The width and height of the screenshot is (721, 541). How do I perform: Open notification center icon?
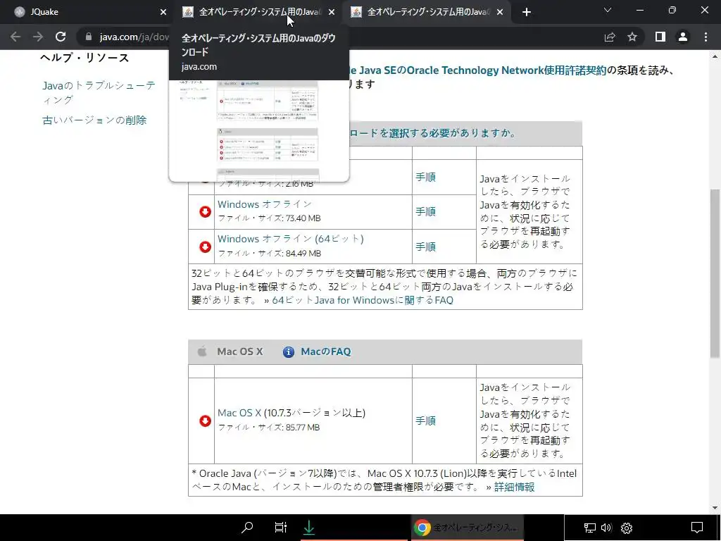click(x=697, y=527)
